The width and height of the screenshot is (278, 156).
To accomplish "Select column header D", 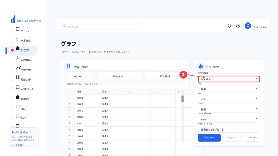I will coord(163,92).
